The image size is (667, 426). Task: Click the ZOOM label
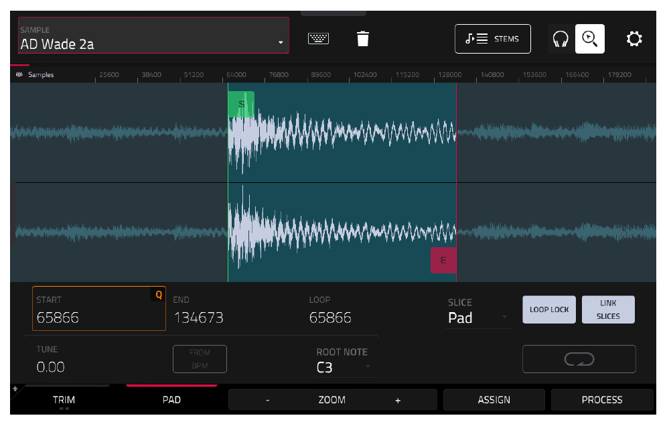(331, 400)
